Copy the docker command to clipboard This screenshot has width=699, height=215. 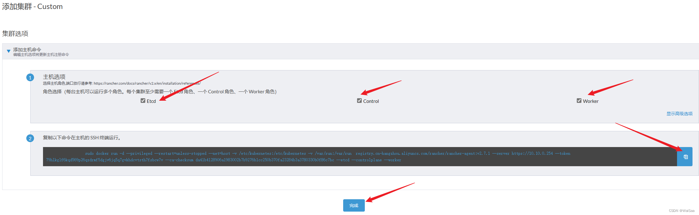[684, 157]
